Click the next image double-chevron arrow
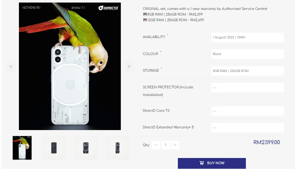 (x=129, y=66)
